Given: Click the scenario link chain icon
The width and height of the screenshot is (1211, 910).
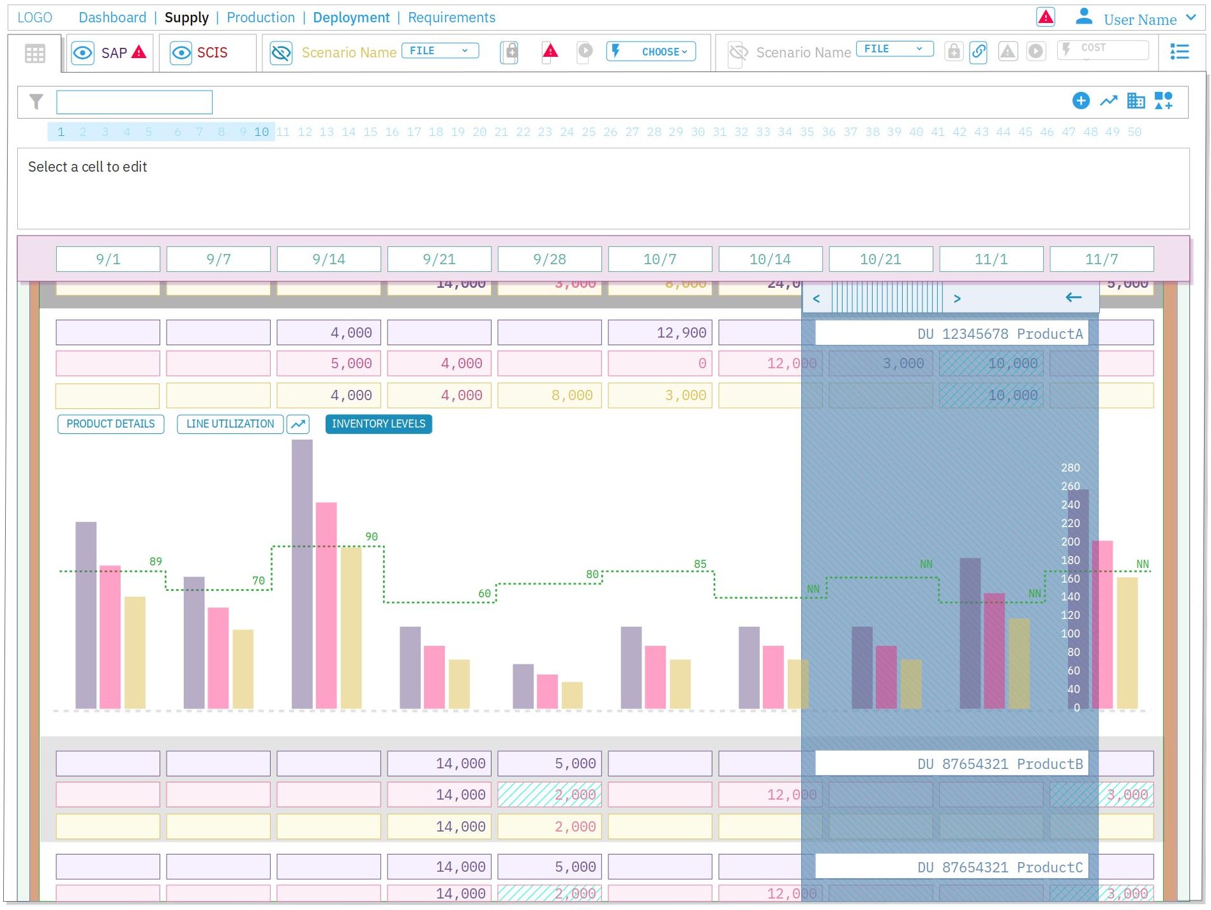Looking at the screenshot, I should 978,52.
